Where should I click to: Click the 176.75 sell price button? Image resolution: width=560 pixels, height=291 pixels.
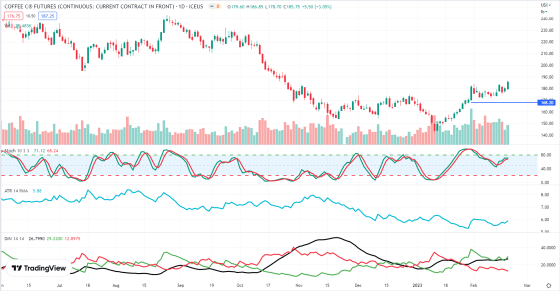click(x=13, y=16)
